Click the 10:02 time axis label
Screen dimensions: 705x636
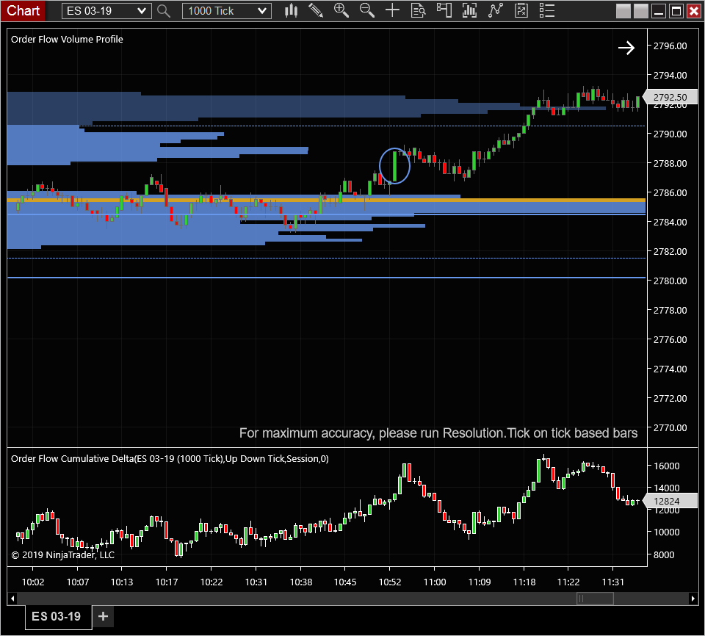[33, 582]
